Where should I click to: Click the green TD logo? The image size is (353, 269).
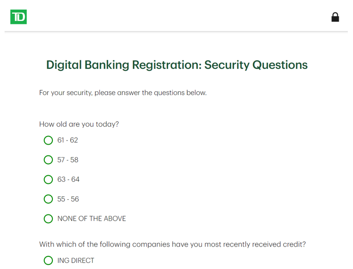[x=18, y=17]
